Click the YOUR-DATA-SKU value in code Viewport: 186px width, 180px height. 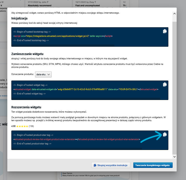tap(128, 89)
